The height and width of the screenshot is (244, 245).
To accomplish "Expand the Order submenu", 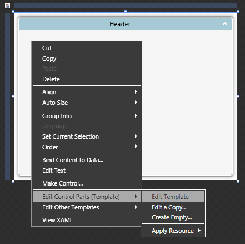I will tap(87, 147).
